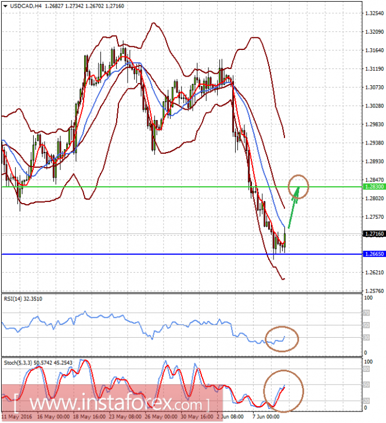The image size is (386, 423).
Task: Click the green 1.28300 price label
Action: [374, 187]
